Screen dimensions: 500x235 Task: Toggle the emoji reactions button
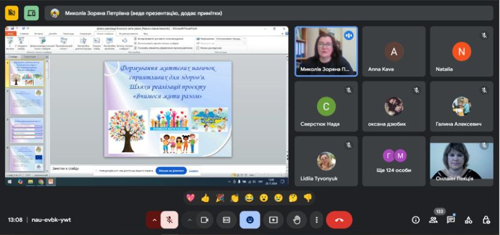point(250,220)
